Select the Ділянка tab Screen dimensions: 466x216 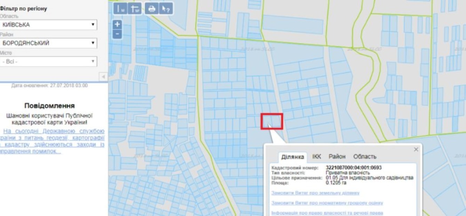tap(293, 157)
